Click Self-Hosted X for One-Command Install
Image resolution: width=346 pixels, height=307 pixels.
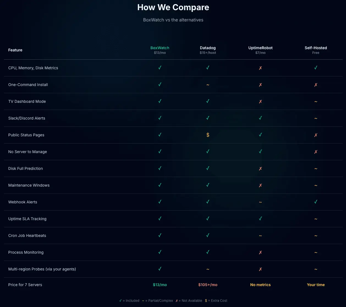pos(316,85)
